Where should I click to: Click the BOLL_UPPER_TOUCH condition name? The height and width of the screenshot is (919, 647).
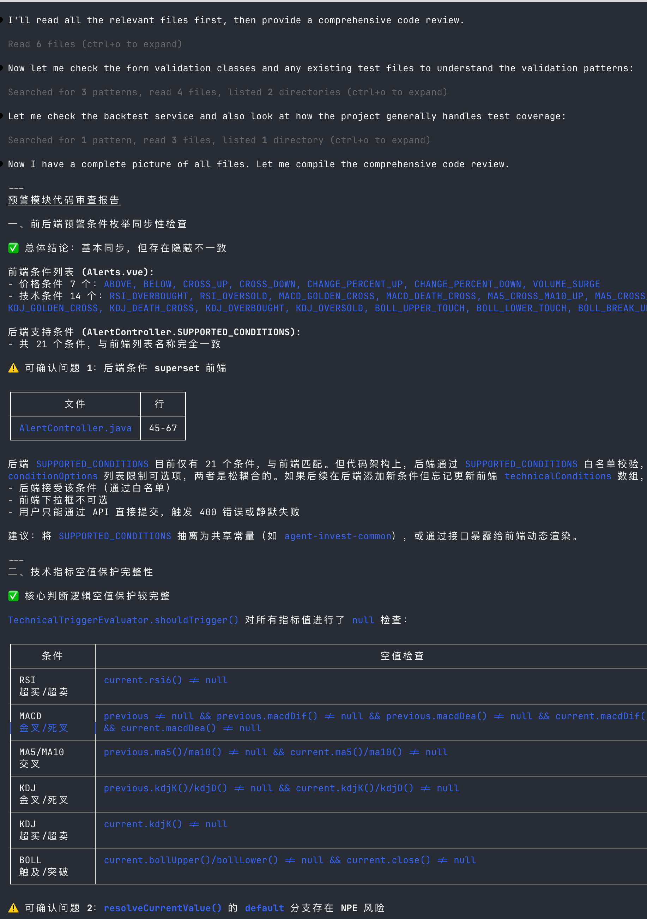pos(420,308)
